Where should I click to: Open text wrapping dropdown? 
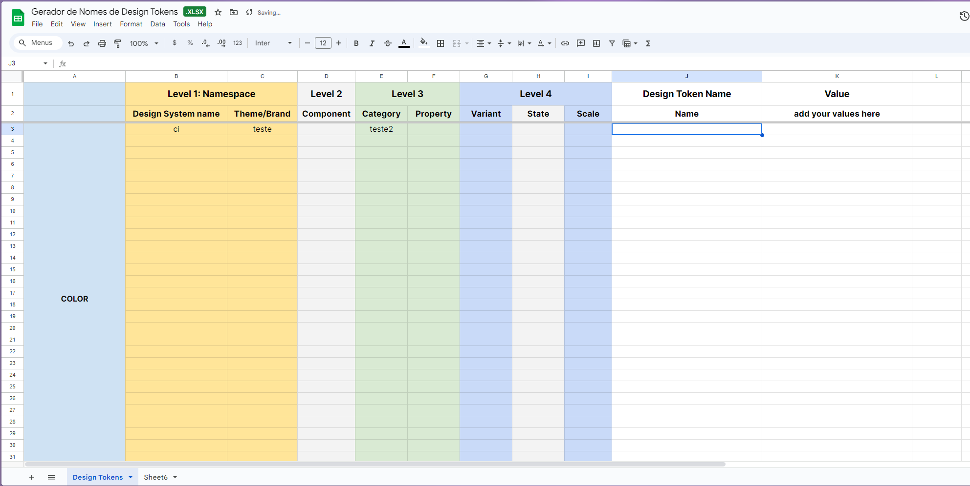524,43
